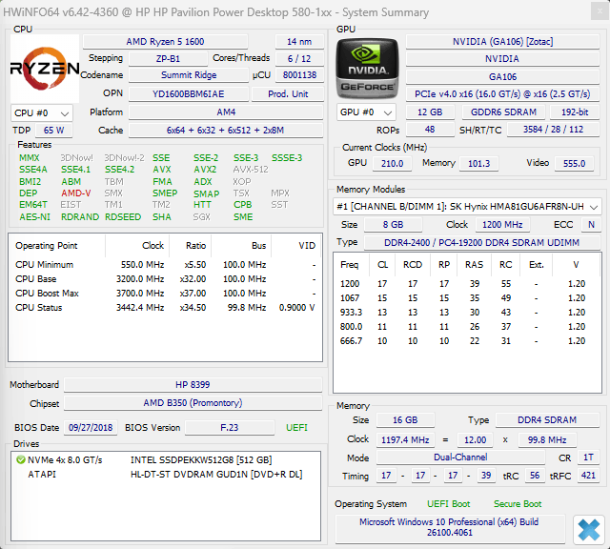This screenshot has height=549, width=610.
Task: Click the module clock 1200 MHz field
Action: pos(502,225)
